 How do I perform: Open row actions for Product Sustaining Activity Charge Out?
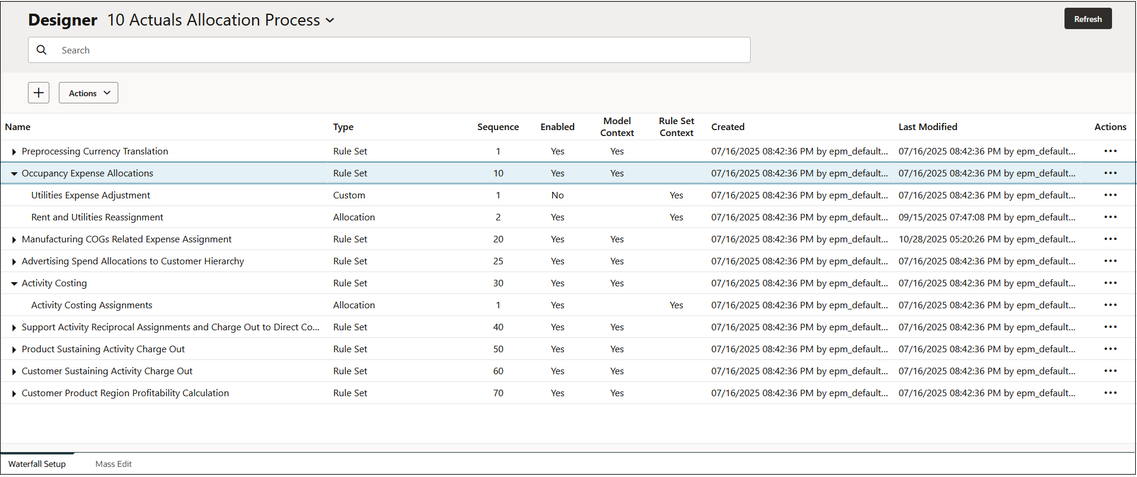1110,349
